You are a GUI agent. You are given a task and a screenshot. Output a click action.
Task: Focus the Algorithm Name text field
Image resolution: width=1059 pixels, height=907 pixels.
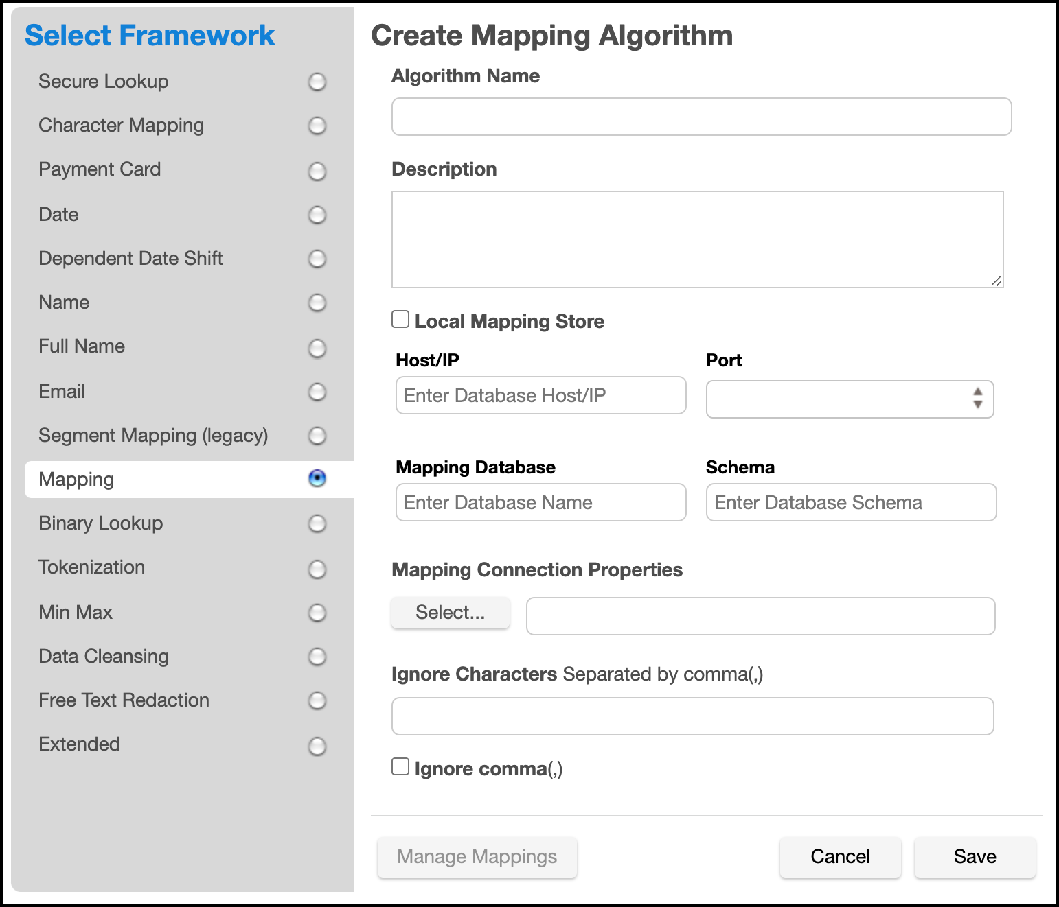[x=701, y=117]
